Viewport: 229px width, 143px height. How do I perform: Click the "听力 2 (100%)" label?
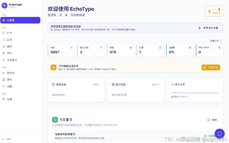click(181, 97)
